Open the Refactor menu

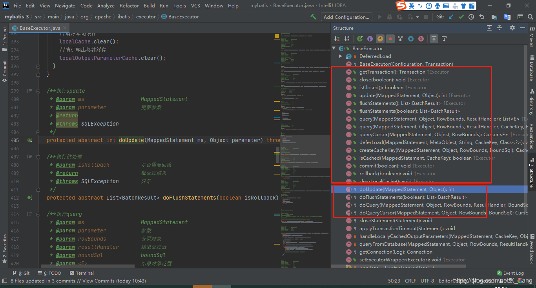(129, 5)
